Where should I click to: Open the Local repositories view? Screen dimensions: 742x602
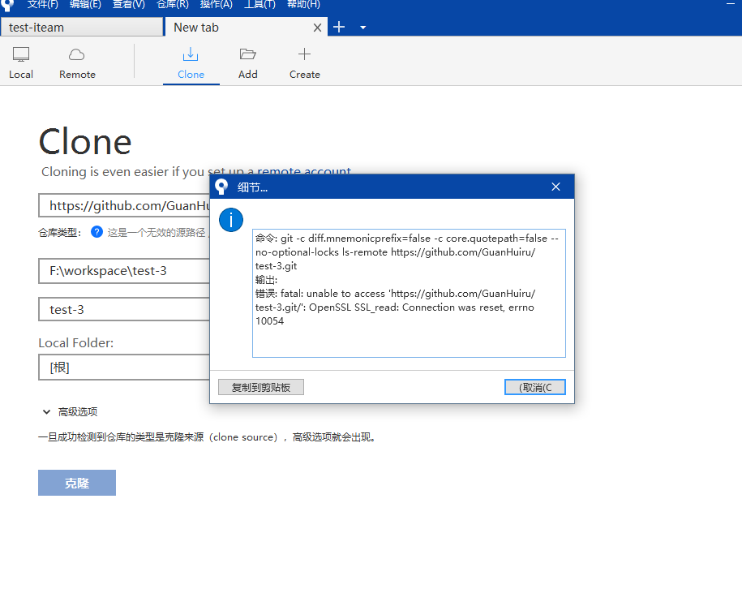point(21,63)
